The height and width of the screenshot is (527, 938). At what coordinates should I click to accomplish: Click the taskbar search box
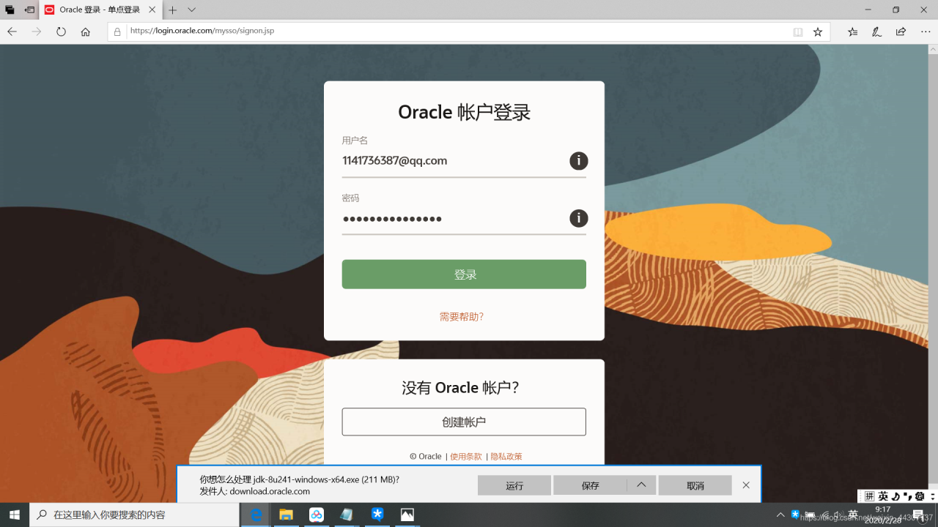click(x=135, y=515)
